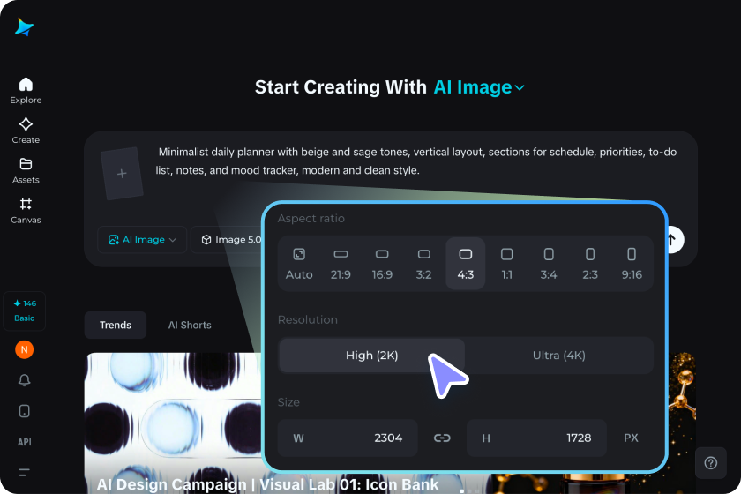Image resolution: width=741 pixels, height=494 pixels.
Task: Go to Assets in the sidebar
Action: [x=26, y=170]
